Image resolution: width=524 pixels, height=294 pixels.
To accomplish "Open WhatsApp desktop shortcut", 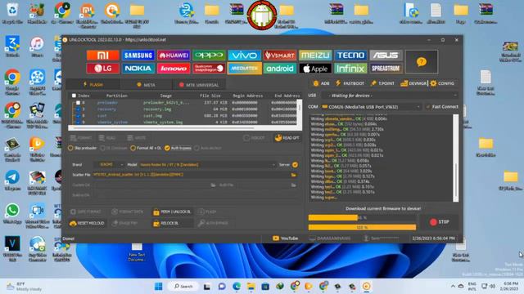I will pos(12,213).
